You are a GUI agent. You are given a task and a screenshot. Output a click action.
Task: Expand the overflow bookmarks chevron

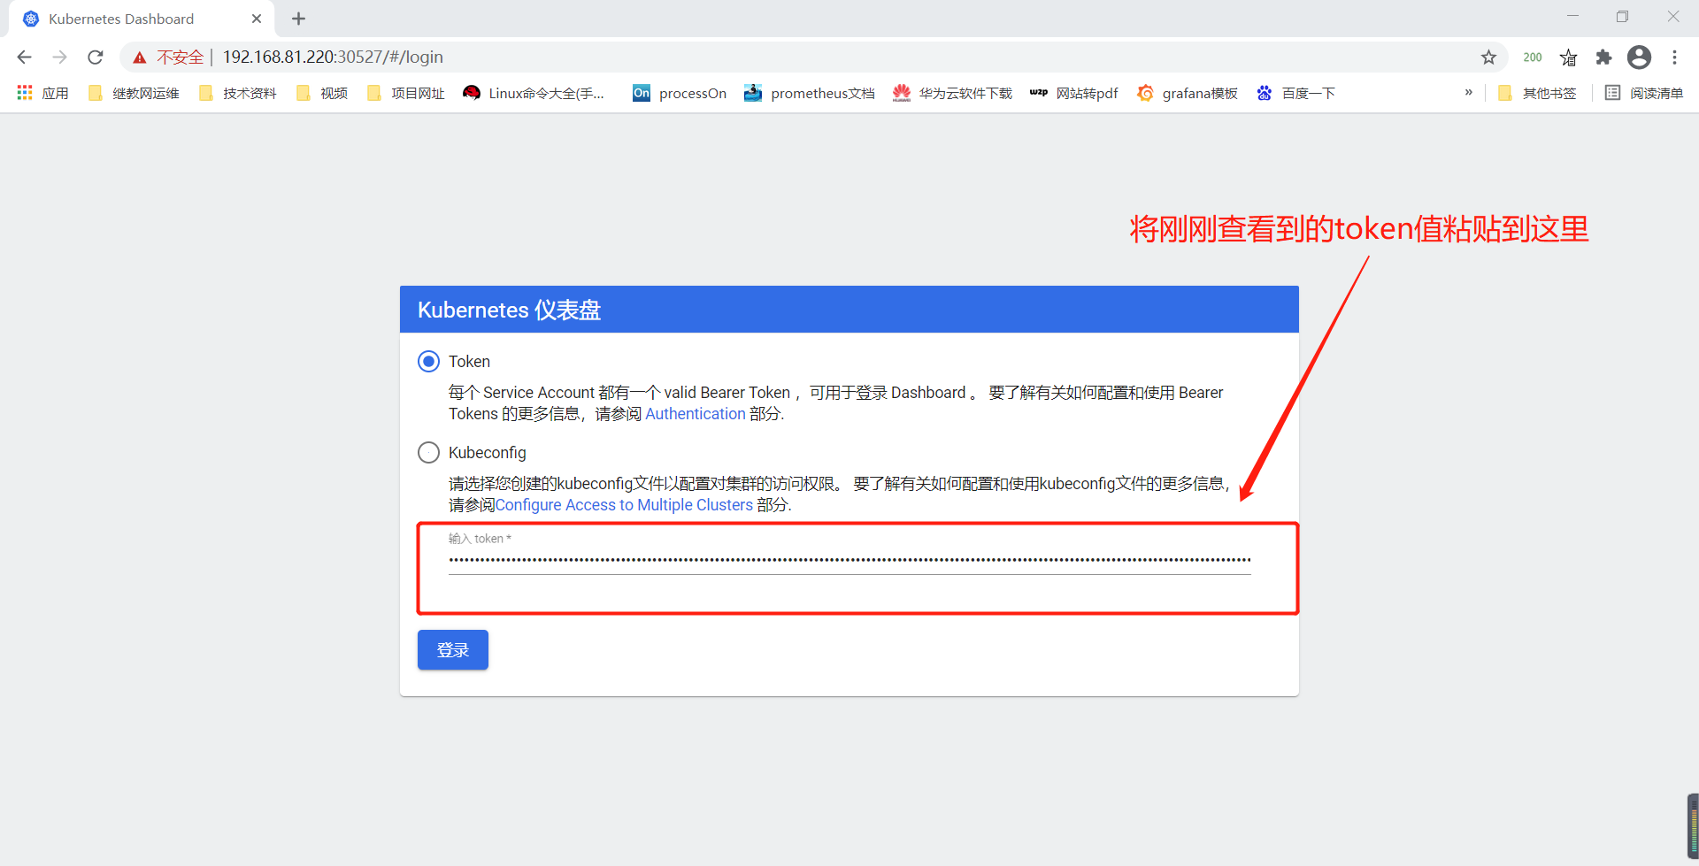(x=1469, y=93)
